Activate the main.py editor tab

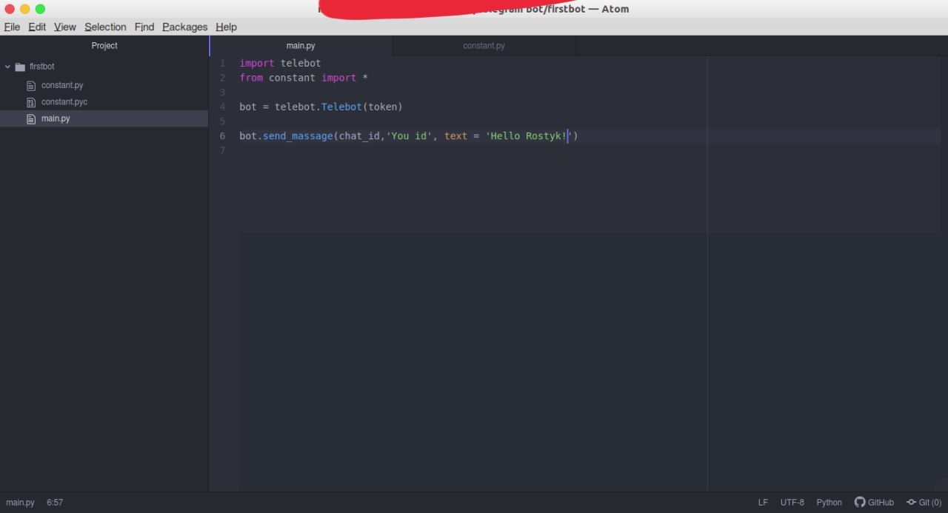(x=301, y=46)
